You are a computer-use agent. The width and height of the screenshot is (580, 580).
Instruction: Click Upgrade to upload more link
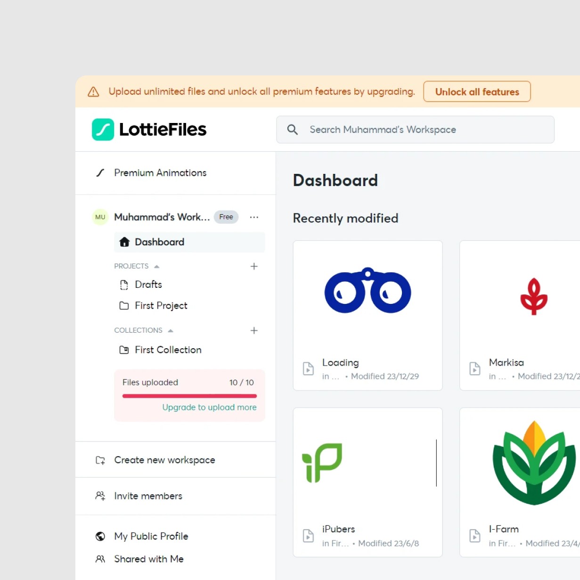tap(210, 408)
